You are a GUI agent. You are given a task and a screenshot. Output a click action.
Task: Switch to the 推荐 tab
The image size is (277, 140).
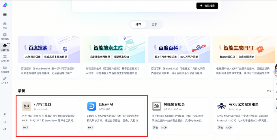(x=138, y=24)
